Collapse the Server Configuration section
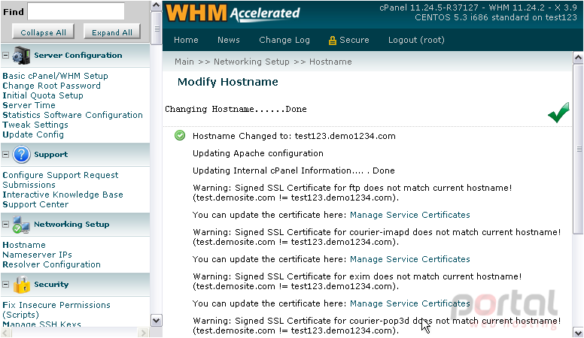 pos(5,55)
